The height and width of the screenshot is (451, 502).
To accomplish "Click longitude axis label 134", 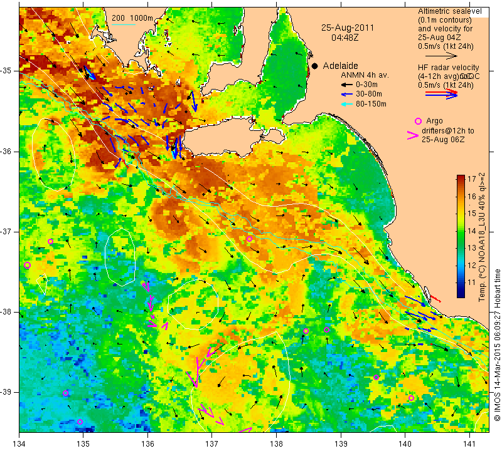I will point(19,444).
